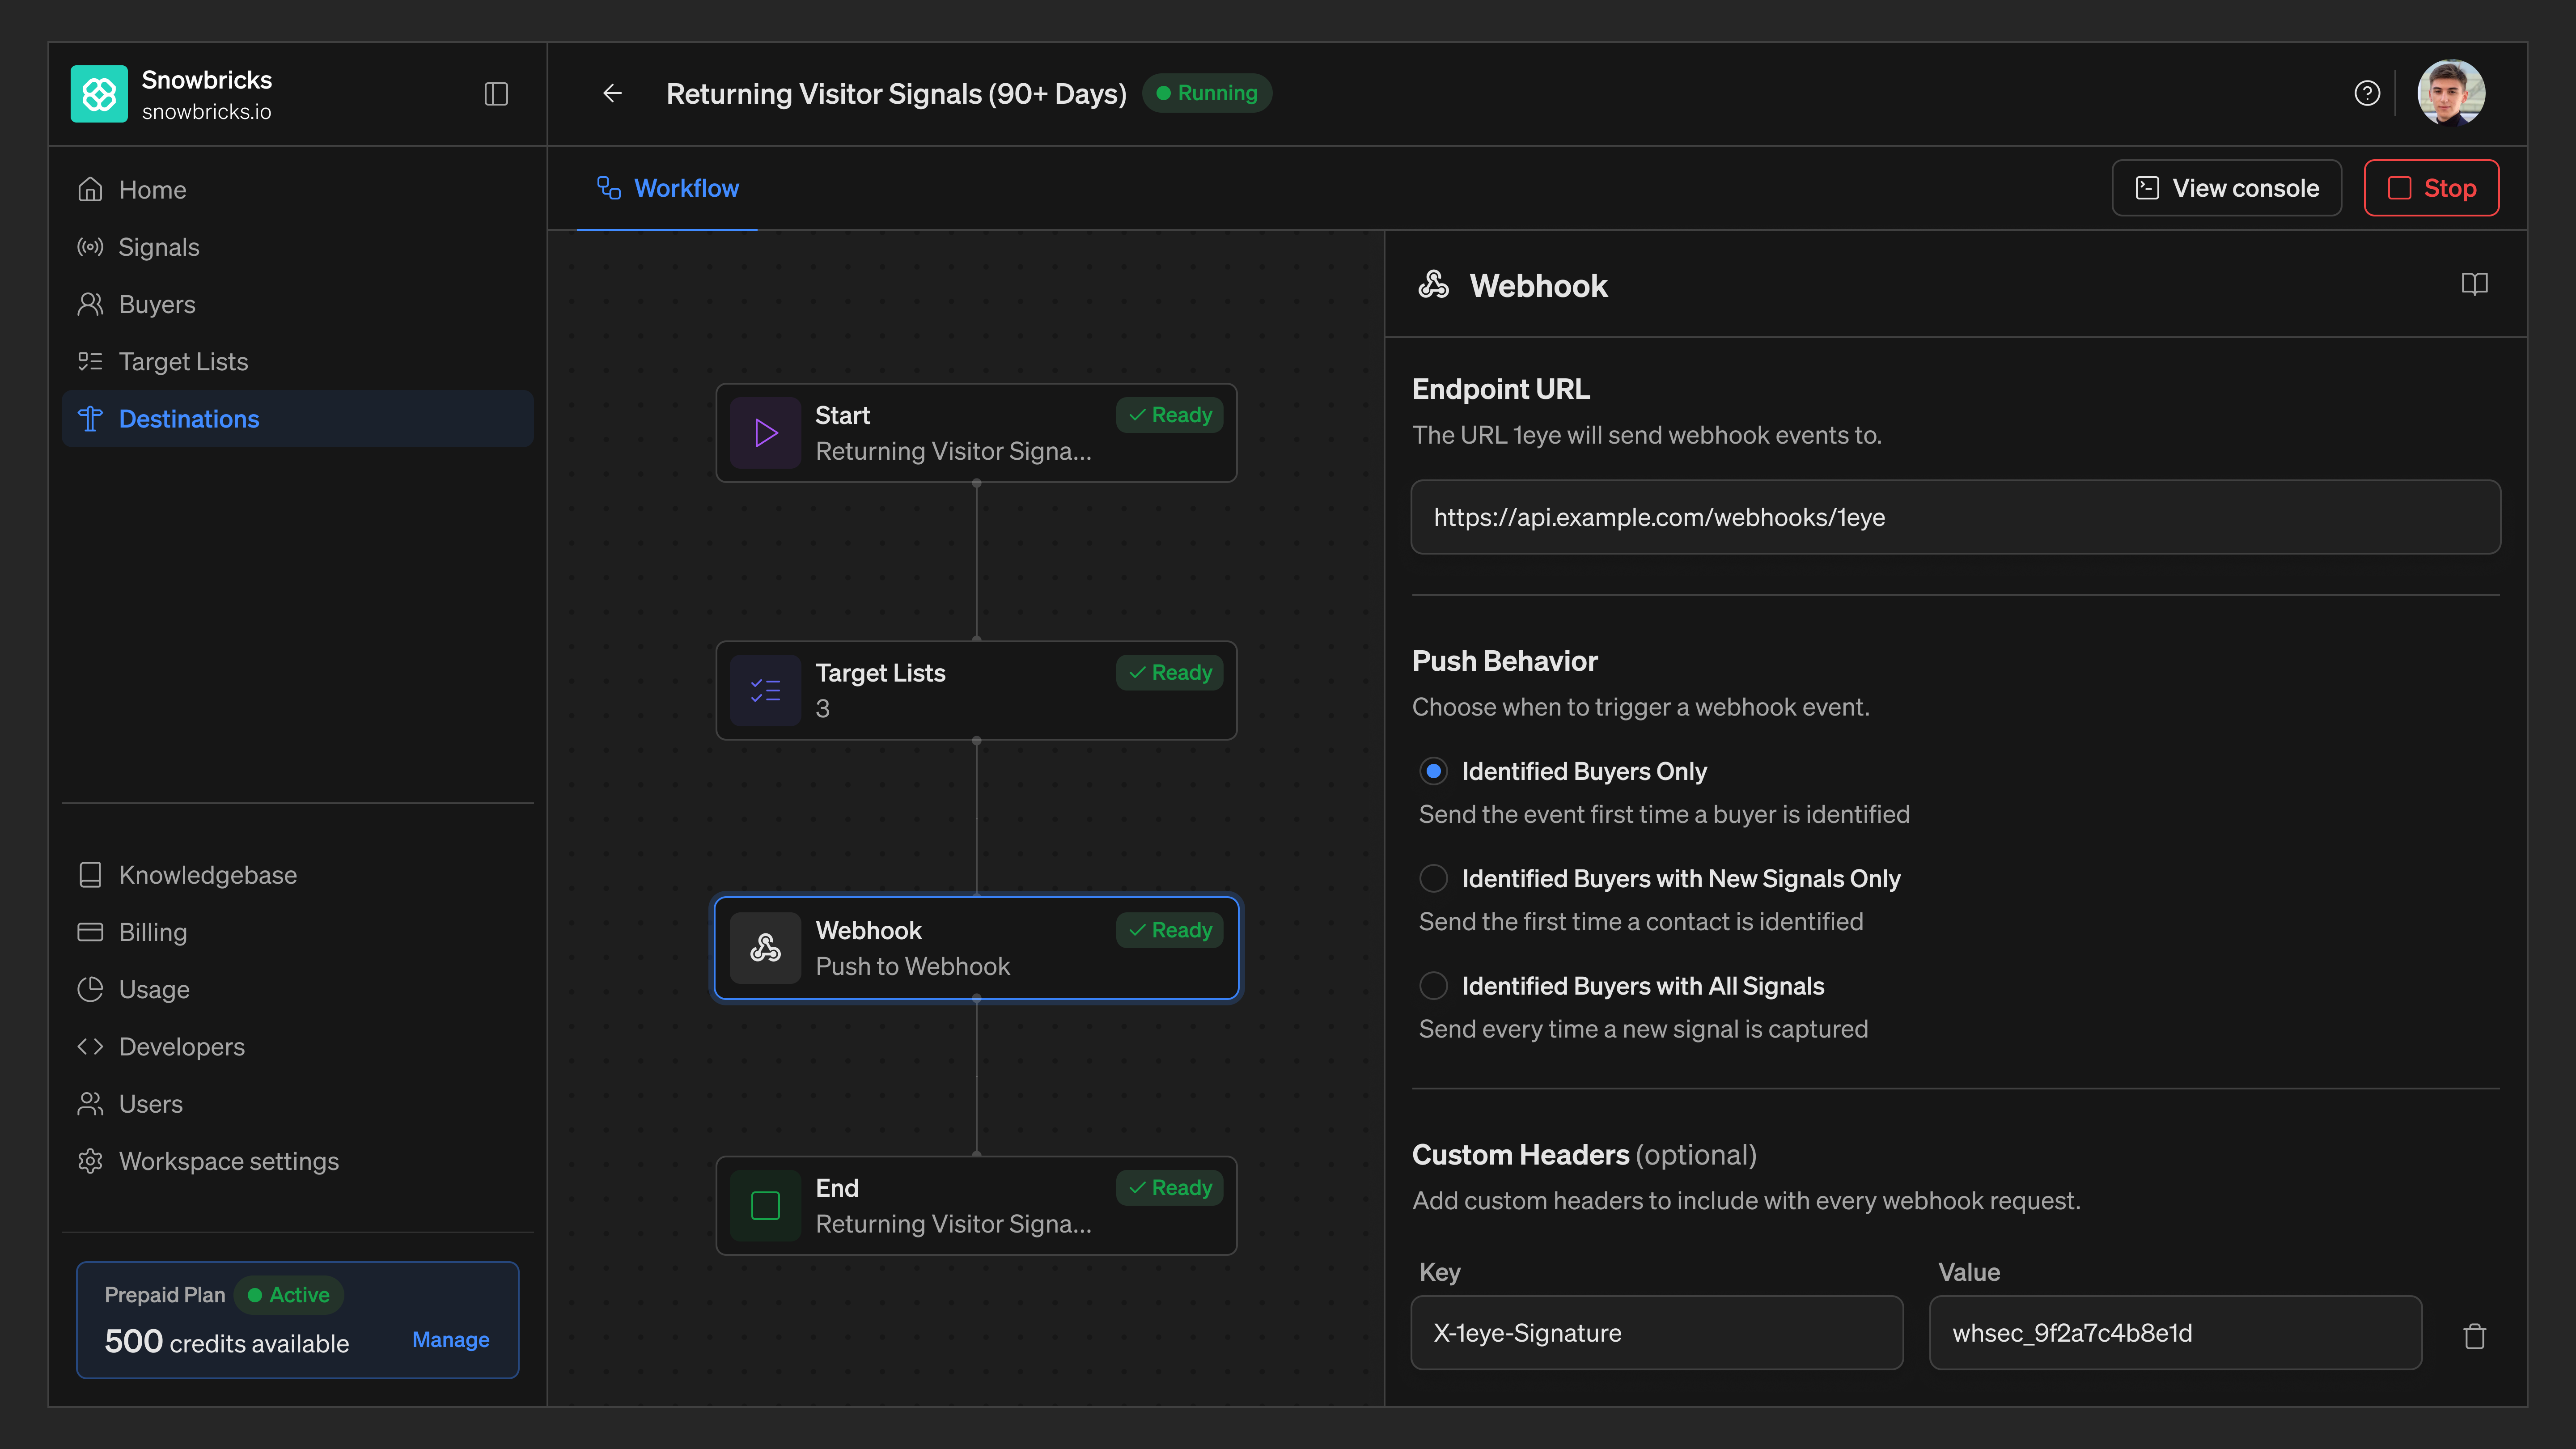The image size is (2576, 1449).
Task: Open the help question mark icon
Action: click(2367, 94)
